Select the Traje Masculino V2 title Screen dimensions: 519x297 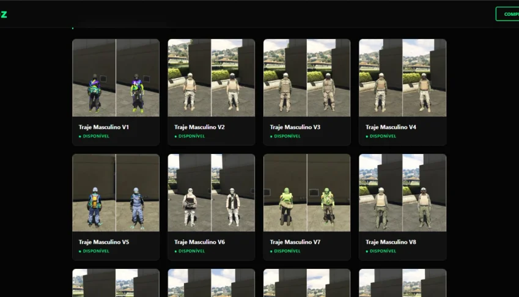click(x=199, y=127)
